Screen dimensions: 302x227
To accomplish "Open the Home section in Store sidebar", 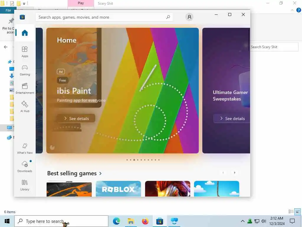I will (25, 33).
